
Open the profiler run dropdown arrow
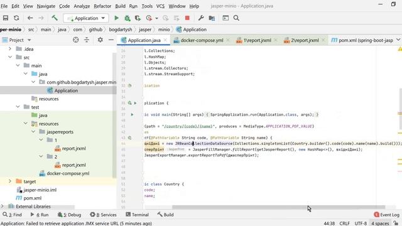(x=156, y=18)
